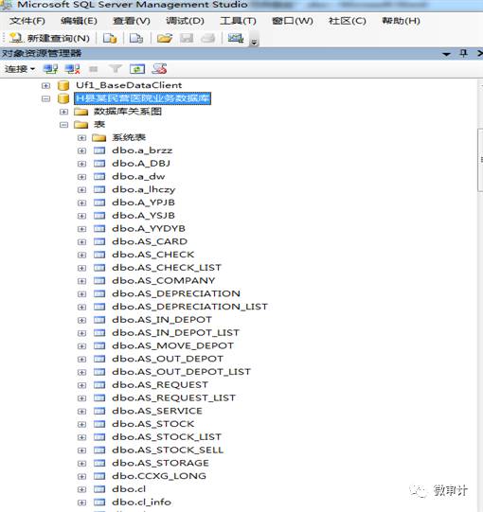The width and height of the screenshot is (483, 512).
Task: Open the 社区(C) menu
Action: click(x=347, y=21)
